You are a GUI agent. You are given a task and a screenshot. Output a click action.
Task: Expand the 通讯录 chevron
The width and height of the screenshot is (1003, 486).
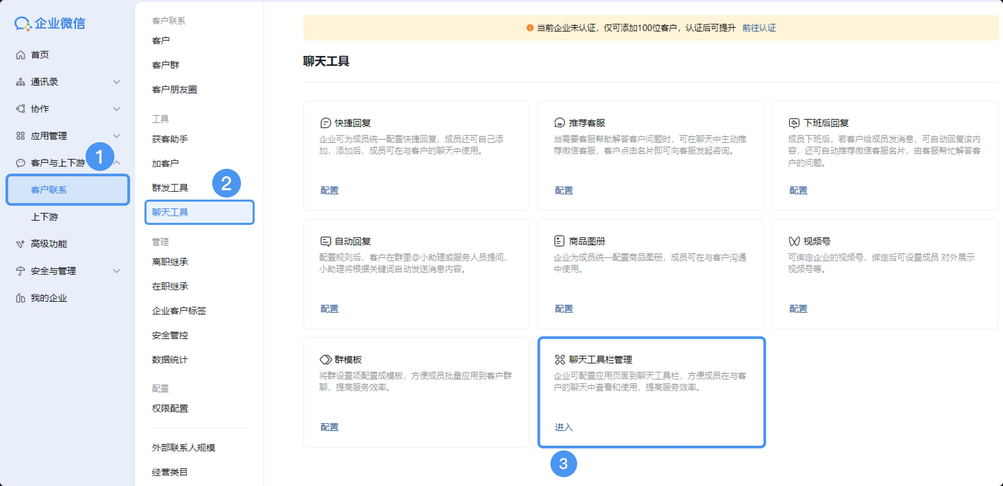(x=116, y=82)
